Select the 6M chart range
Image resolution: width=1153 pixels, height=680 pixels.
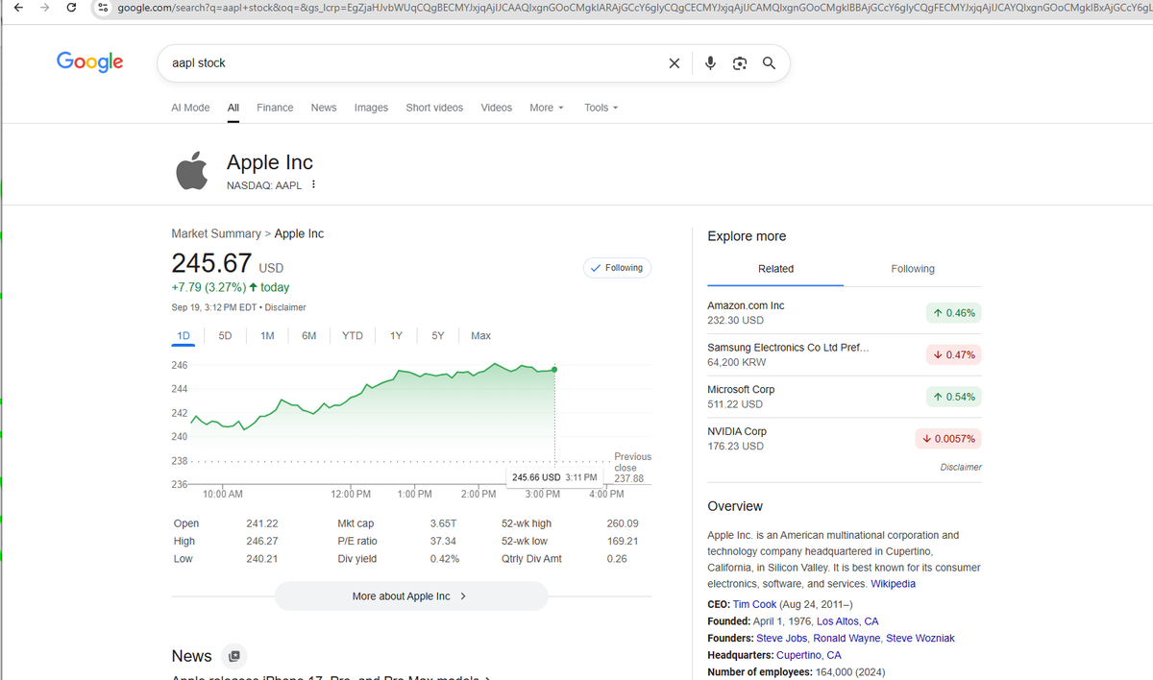tap(309, 336)
